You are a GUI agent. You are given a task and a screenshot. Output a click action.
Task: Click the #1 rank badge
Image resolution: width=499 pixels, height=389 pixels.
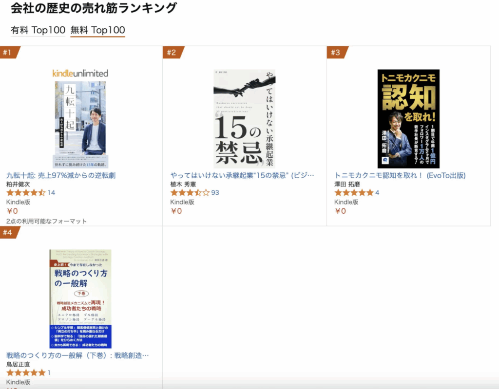tap(10, 52)
